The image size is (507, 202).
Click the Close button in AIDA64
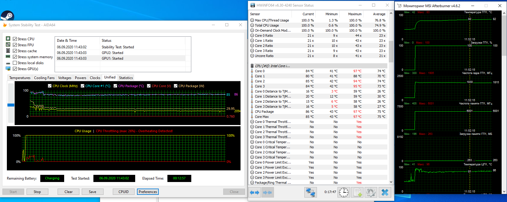coord(234,192)
